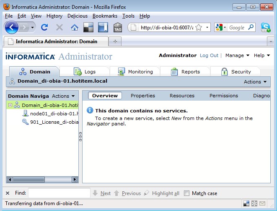The height and width of the screenshot is (211, 277).
Task: Click the navigator scrollbar right arrow
Action: coord(75,180)
